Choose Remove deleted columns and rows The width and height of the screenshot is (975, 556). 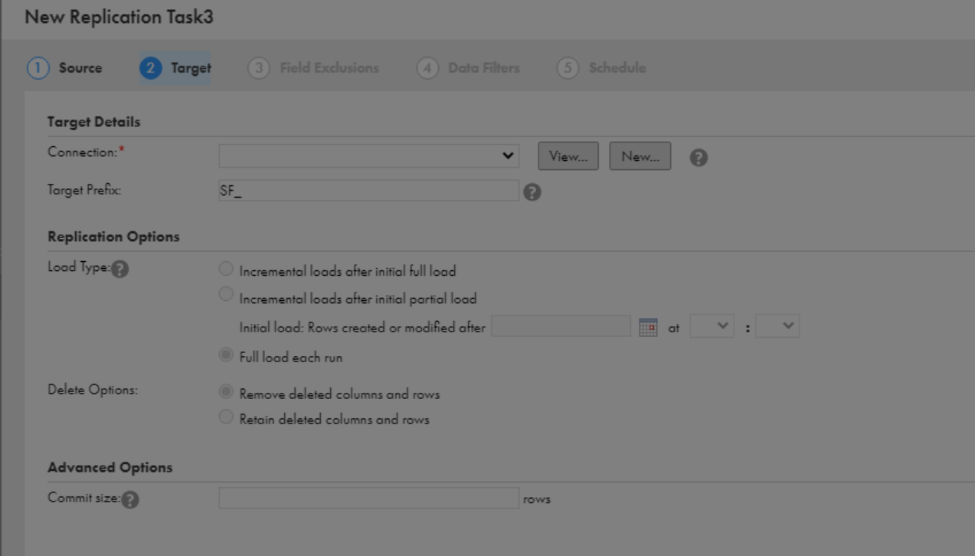pyautogui.click(x=226, y=391)
